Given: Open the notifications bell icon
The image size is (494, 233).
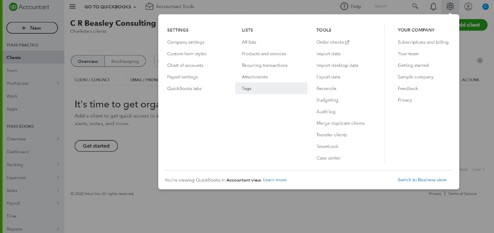Looking at the screenshot, I should tap(433, 6).
